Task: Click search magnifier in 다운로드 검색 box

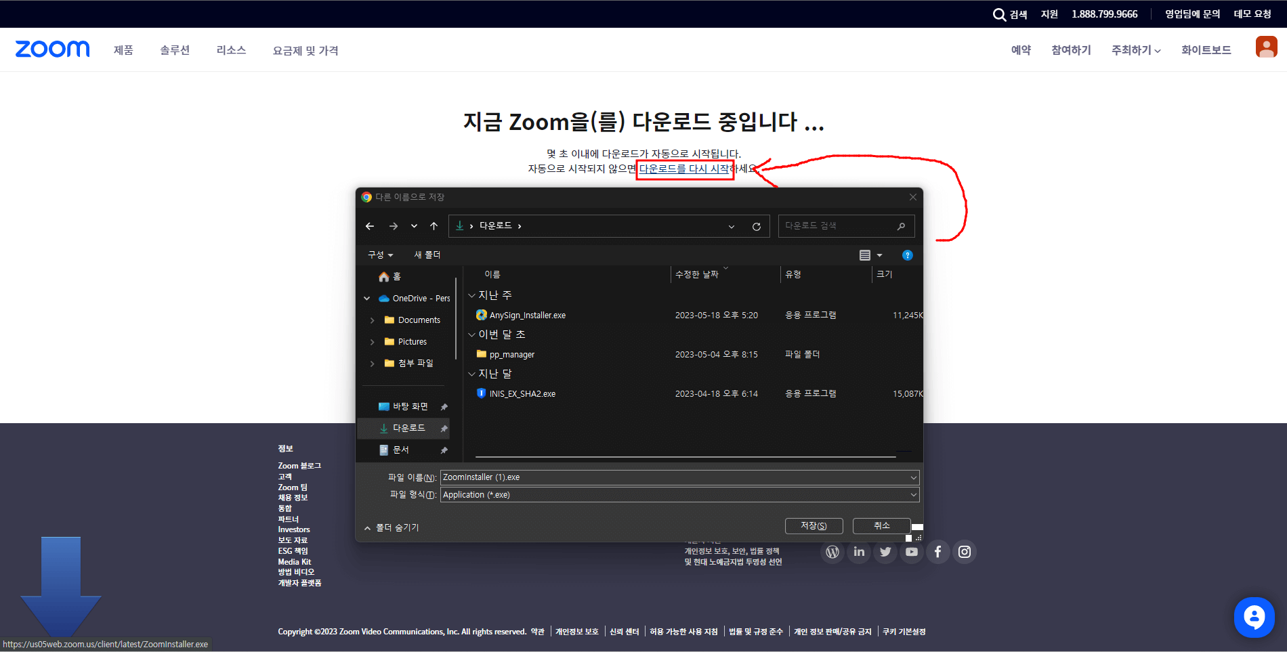Action: pos(901,226)
